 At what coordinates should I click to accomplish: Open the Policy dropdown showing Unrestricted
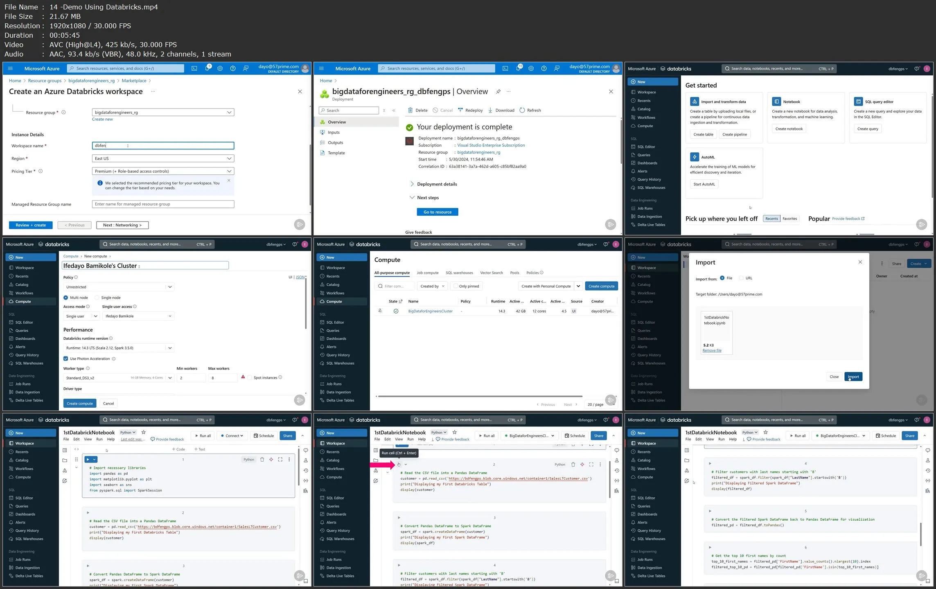pos(119,287)
